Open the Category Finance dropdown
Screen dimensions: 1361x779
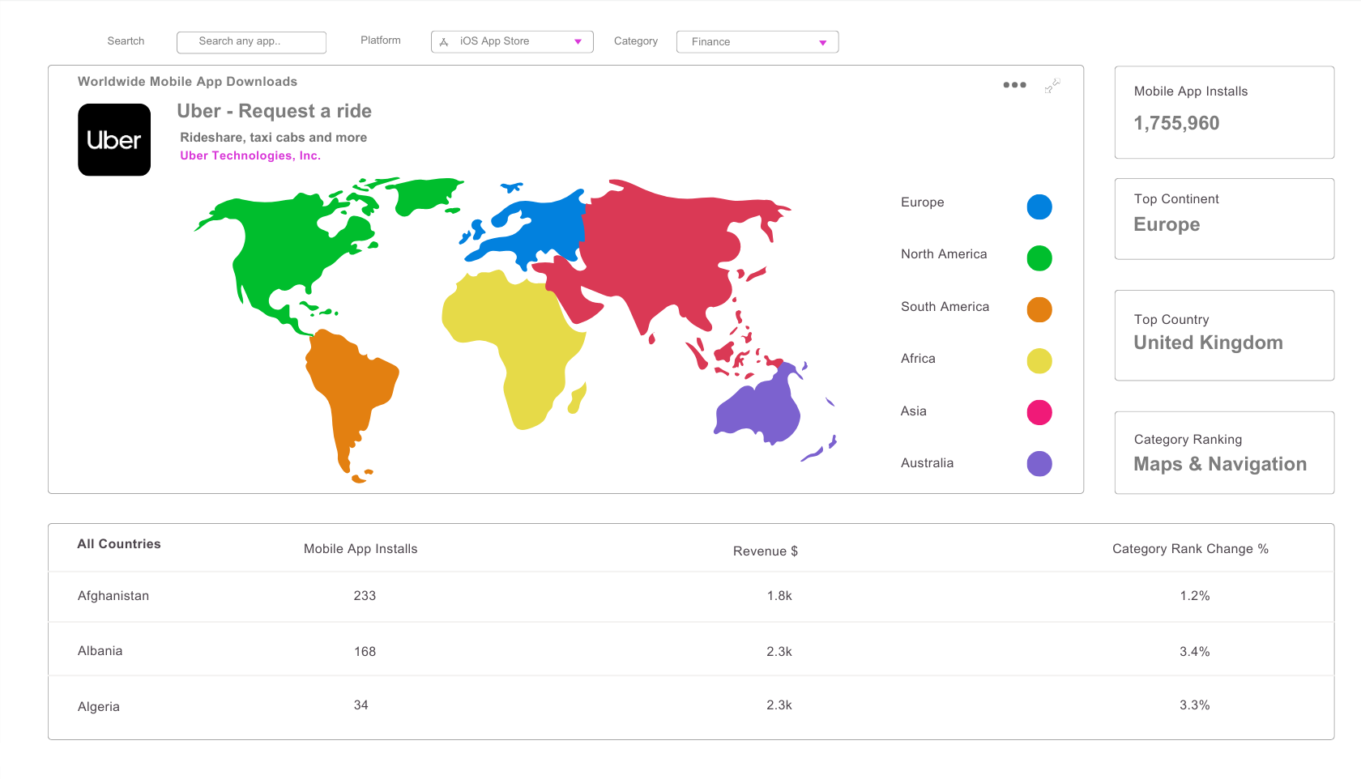(x=757, y=42)
